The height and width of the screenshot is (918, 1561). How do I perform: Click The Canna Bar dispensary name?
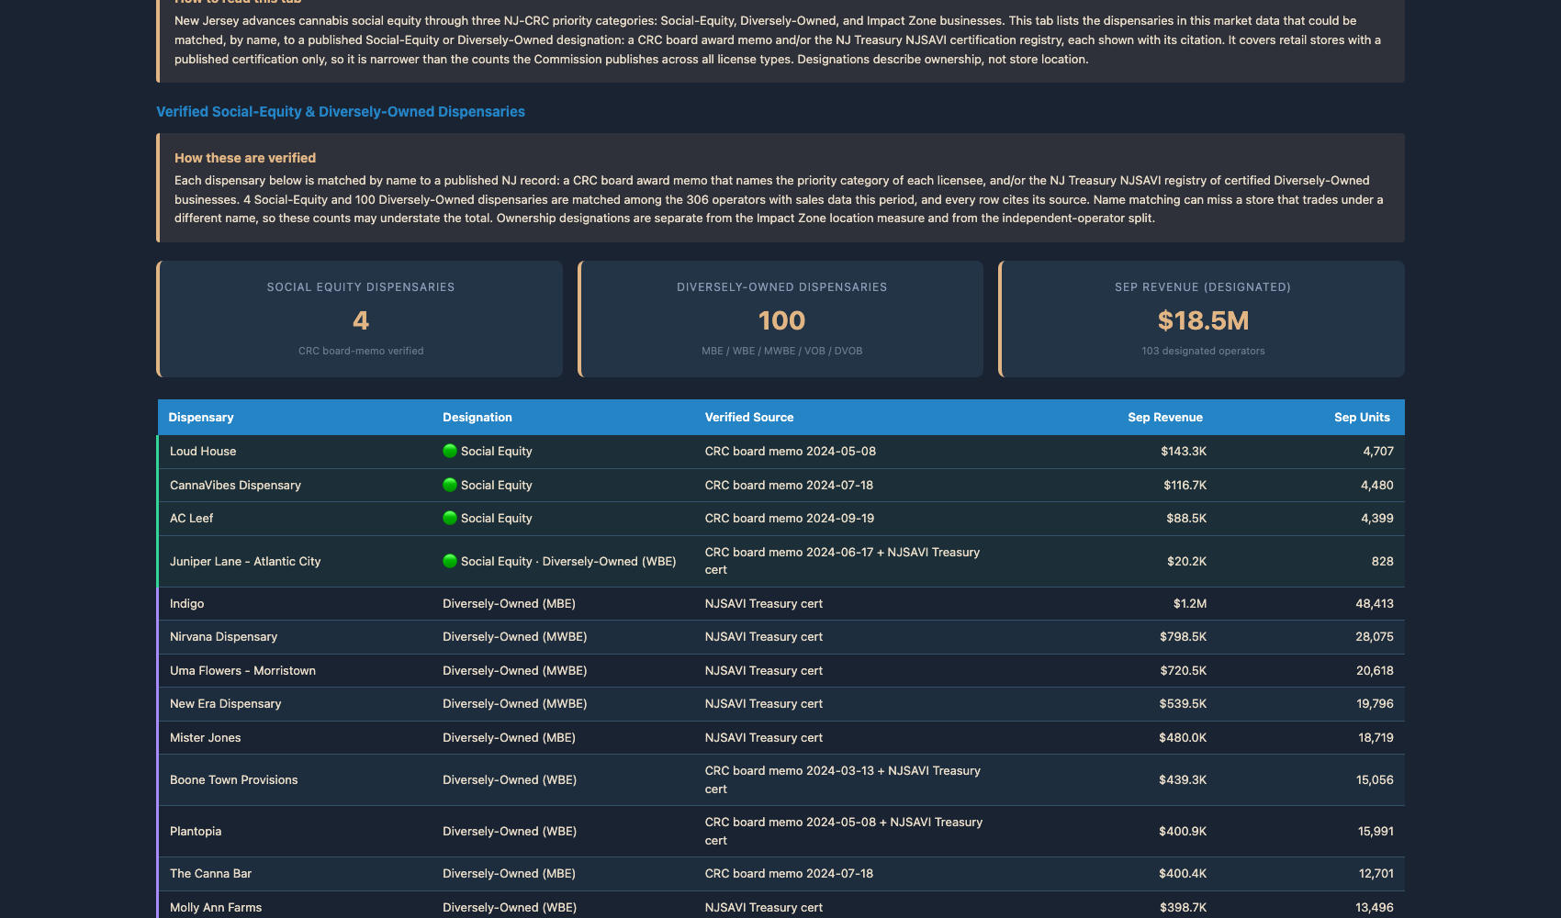click(x=210, y=873)
